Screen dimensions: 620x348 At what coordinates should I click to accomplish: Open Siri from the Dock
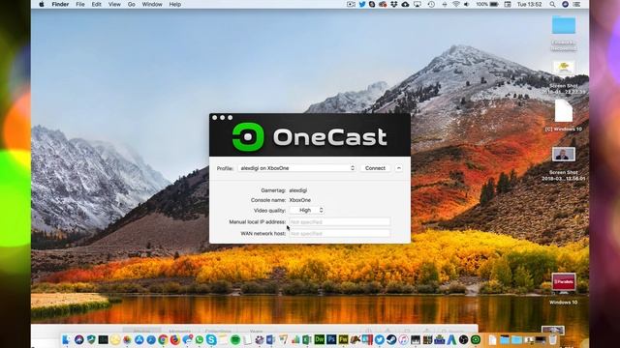pyautogui.click(x=78, y=339)
